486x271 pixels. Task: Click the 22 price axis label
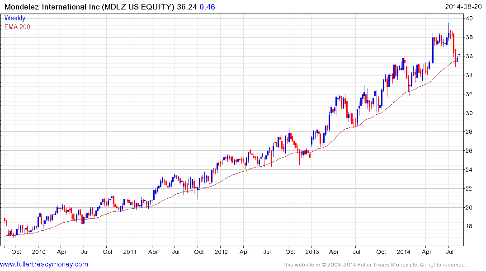[469, 189]
